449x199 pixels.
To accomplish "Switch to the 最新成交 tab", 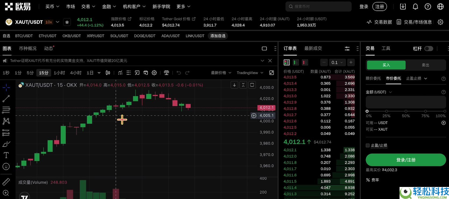I will (313, 48).
